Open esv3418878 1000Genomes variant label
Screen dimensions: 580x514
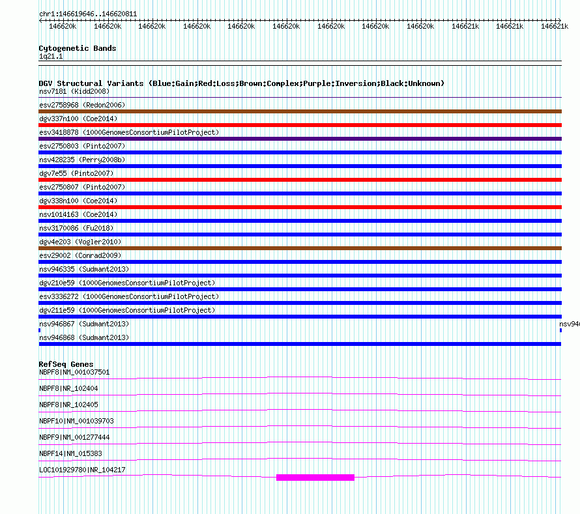(129, 132)
